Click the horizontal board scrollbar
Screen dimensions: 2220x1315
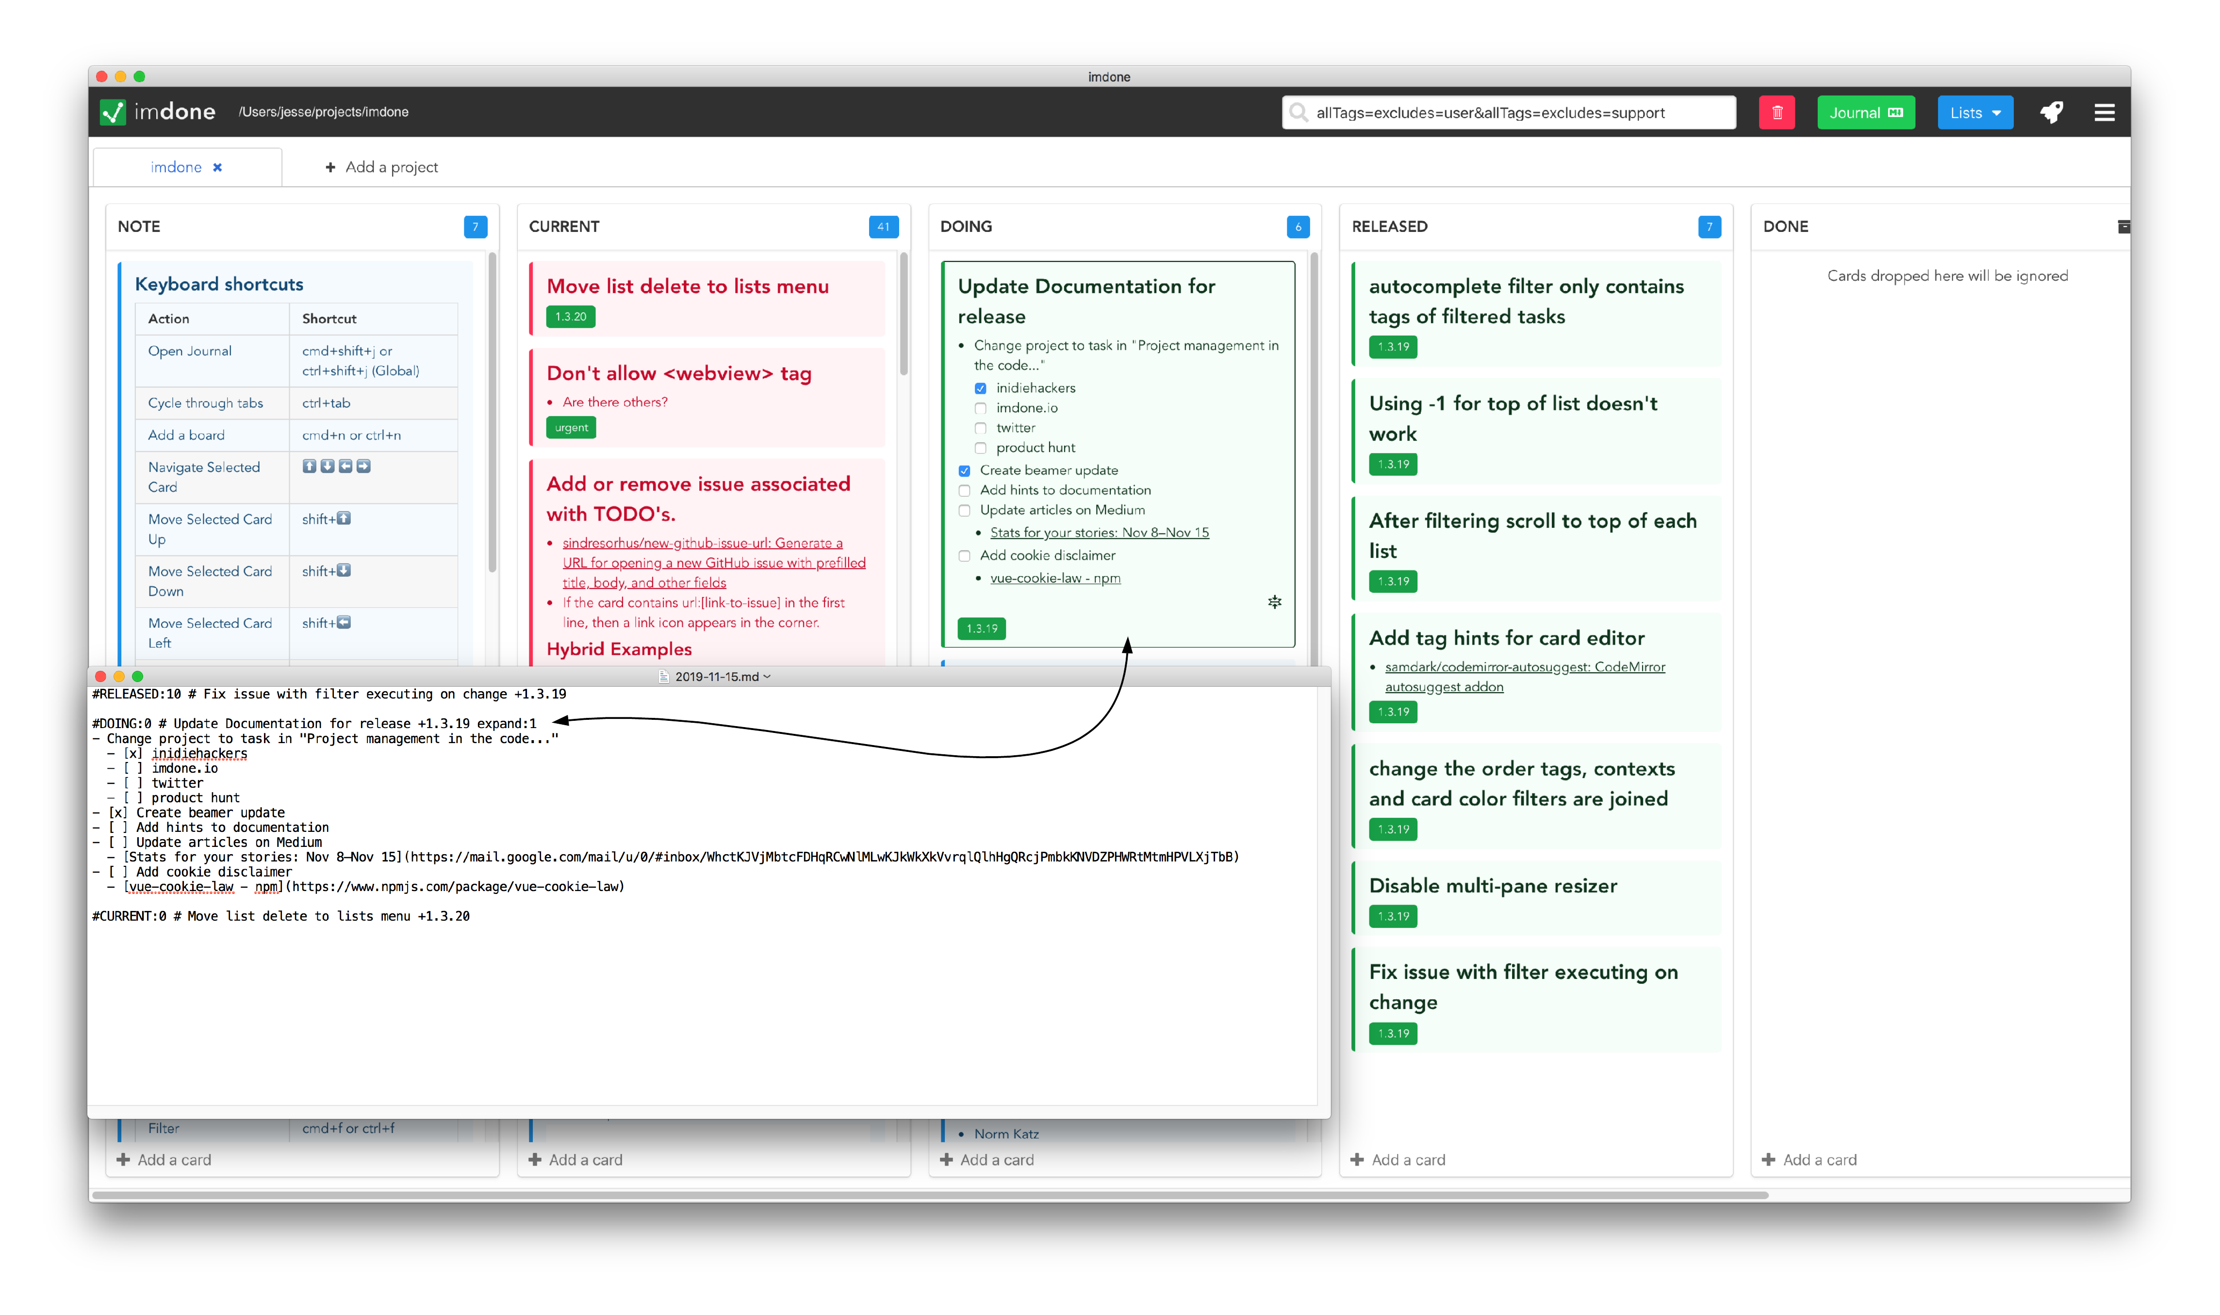(x=931, y=1195)
